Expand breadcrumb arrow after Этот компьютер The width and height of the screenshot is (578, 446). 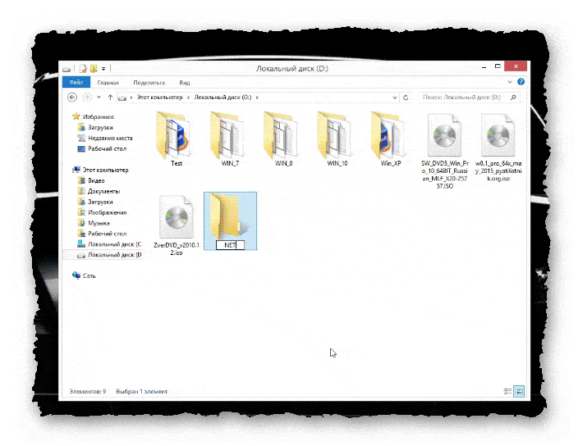point(188,98)
